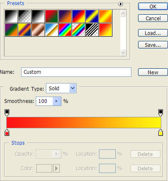Select the full spectrum rainbow preset

(x=65, y=30)
